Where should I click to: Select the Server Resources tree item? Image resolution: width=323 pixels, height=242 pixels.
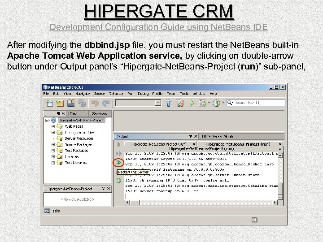(x=79, y=138)
